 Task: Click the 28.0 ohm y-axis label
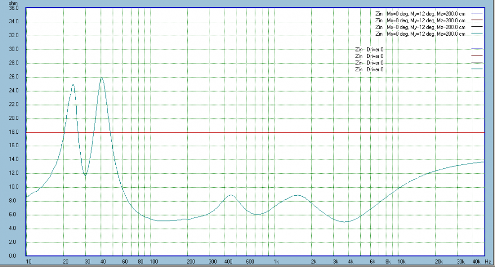pyautogui.click(x=13, y=63)
